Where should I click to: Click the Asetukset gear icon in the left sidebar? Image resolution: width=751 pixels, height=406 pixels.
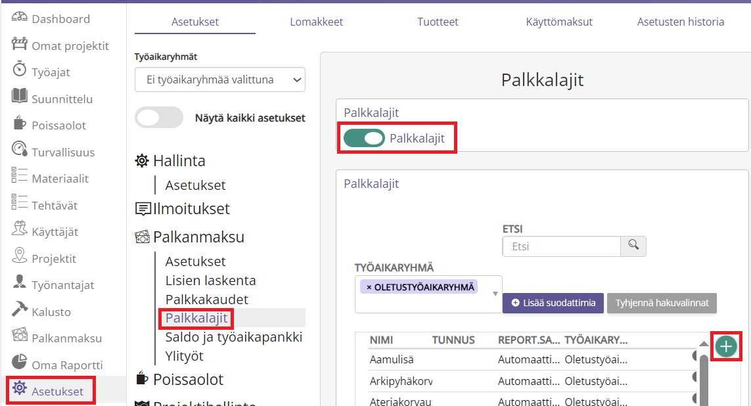pos(19,388)
